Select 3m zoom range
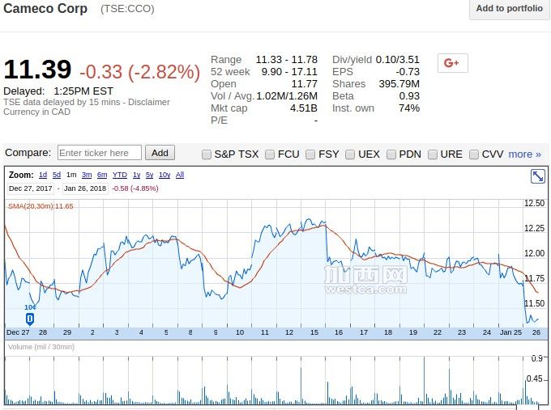The width and height of the screenshot is (551, 410). [x=87, y=175]
